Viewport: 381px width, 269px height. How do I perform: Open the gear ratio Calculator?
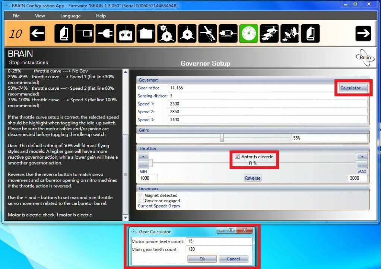[353, 88]
